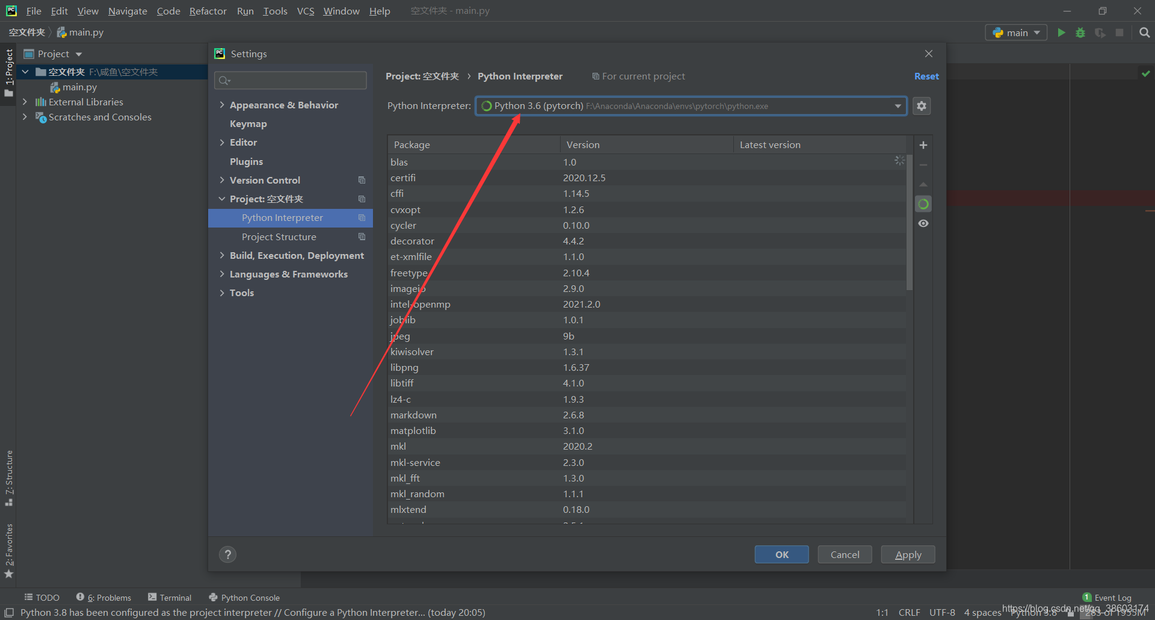Image resolution: width=1155 pixels, height=620 pixels.
Task: Click 4 spaces indent status
Action: click(982, 612)
